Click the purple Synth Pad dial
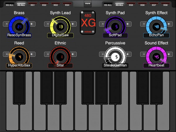The image size is (176, 132). pos(115,27)
